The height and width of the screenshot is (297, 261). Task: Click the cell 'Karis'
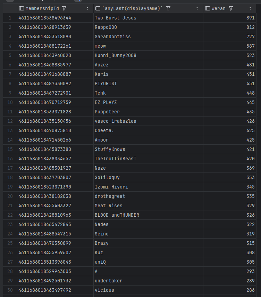[x=148, y=74]
